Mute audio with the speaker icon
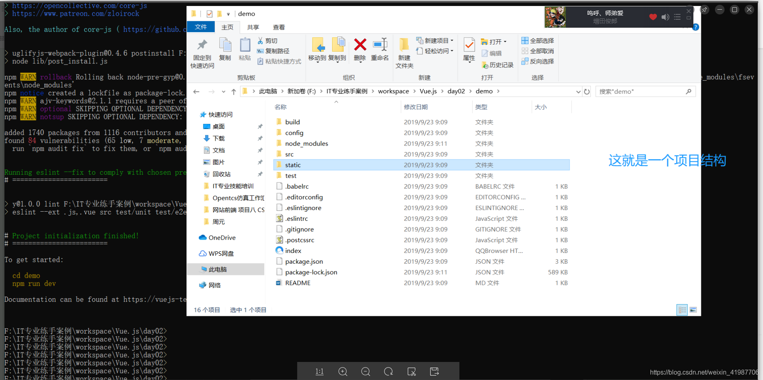This screenshot has width=763, height=380. [666, 17]
